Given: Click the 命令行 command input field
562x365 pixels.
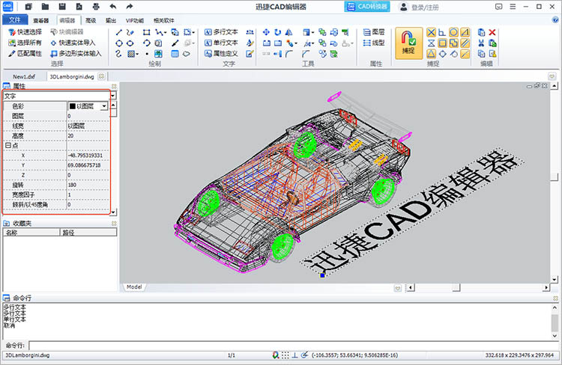Looking at the screenshot, I should pos(294,346).
